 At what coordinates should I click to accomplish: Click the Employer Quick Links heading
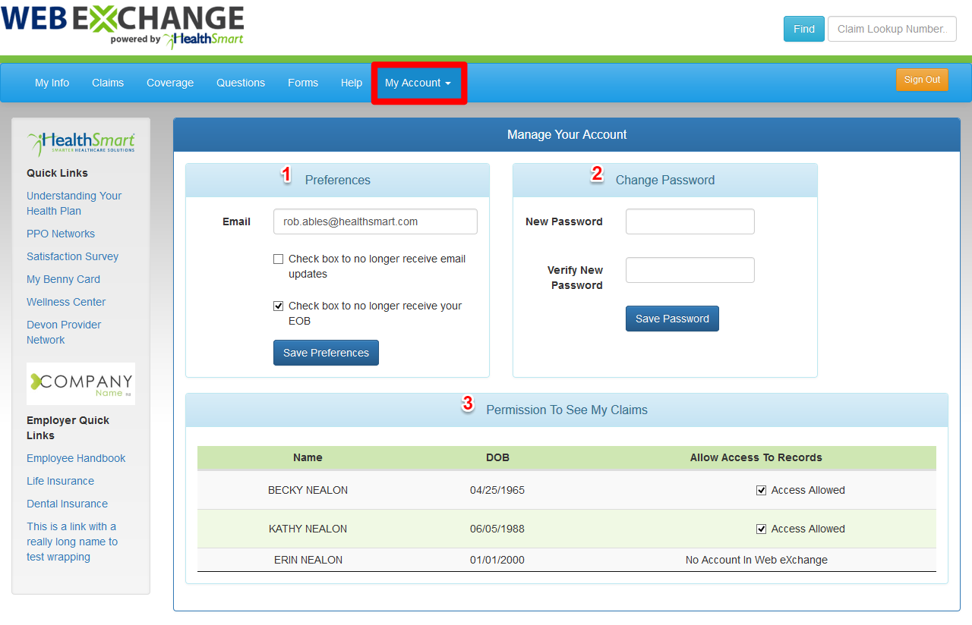(68, 428)
